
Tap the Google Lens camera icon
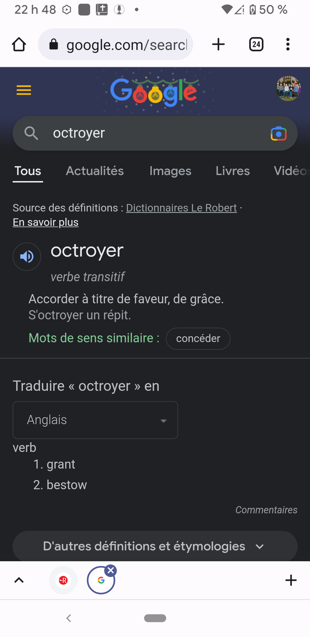[278, 134]
